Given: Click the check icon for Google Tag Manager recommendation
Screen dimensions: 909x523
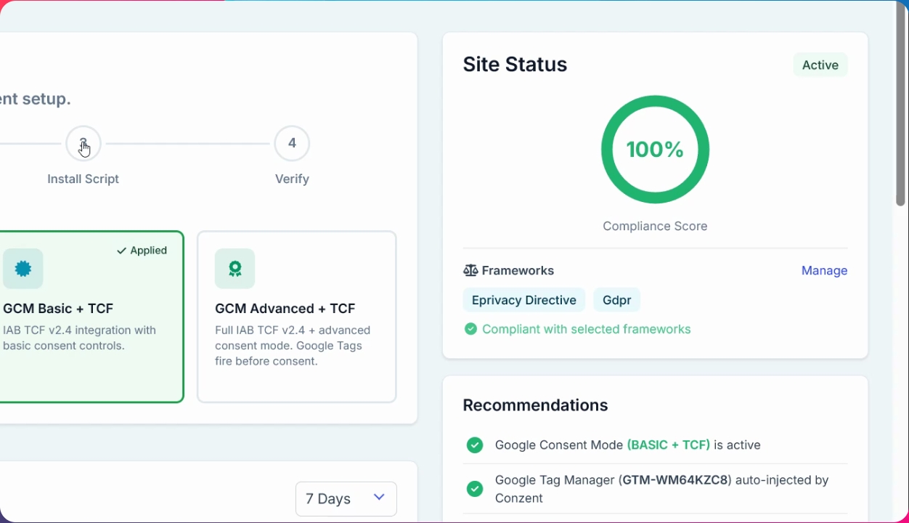Looking at the screenshot, I should pos(475,489).
